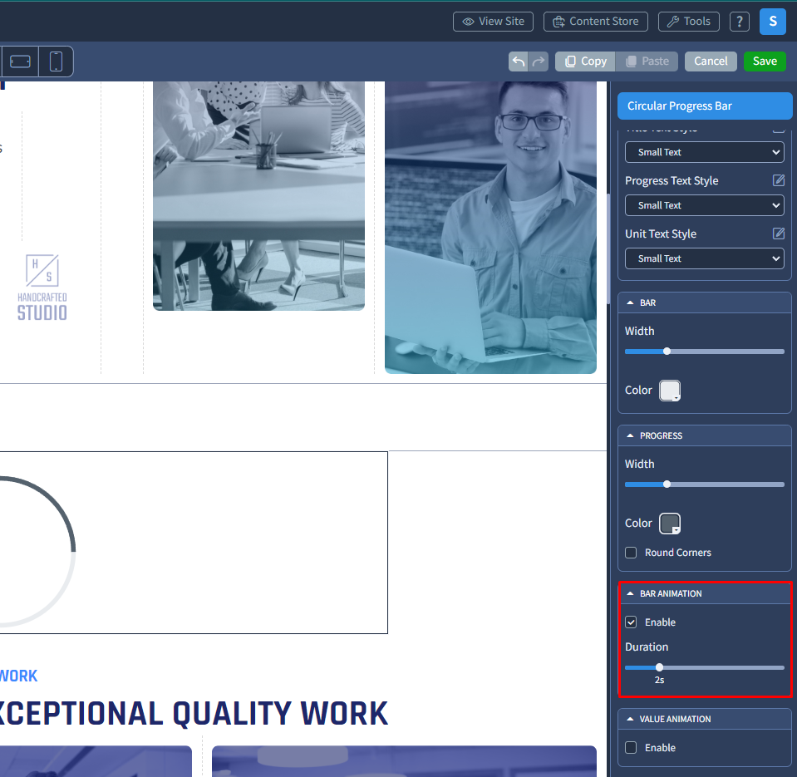Click the Unit Text Style label
Image resolution: width=797 pixels, height=777 pixels.
coord(660,234)
